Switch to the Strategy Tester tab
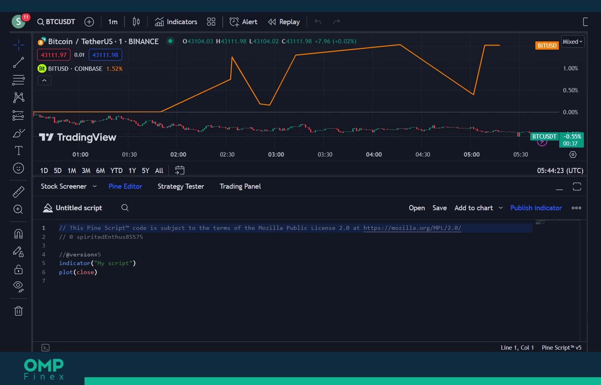This screenshot has height=385, width=601. pyautogui.click(x=181, y=186)
